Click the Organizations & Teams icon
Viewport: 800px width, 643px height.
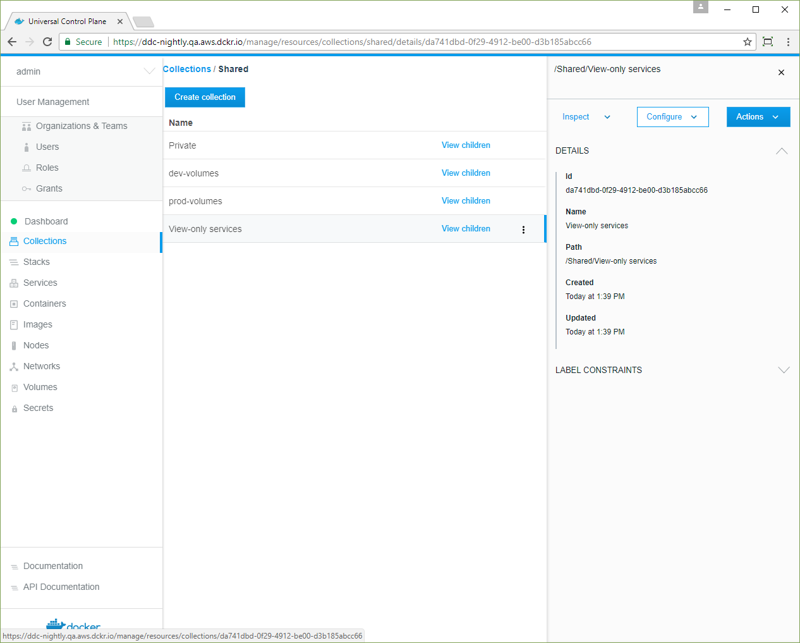coord(27,126)
